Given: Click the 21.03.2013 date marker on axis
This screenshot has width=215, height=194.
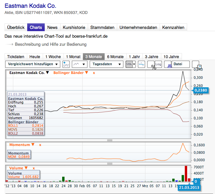Looking at the screenshot, I should click(189, 188).
